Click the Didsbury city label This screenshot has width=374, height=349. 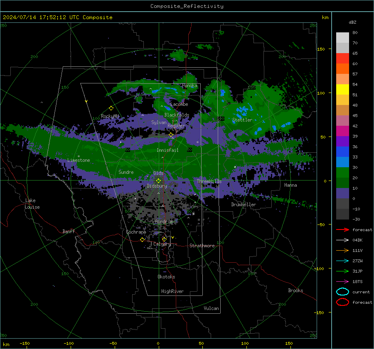point(157,186)
